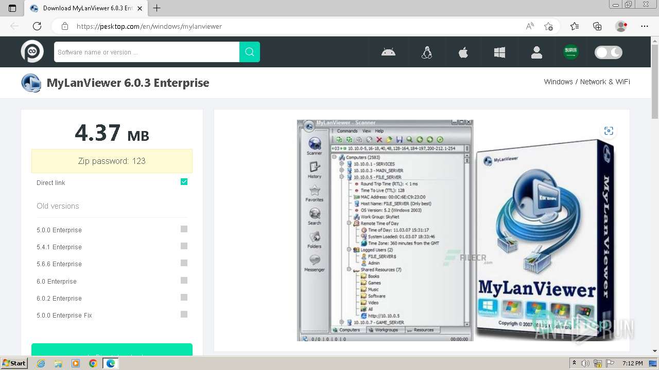Click the Pesktop site logo
659x370 pixels.
pos(32,52)
